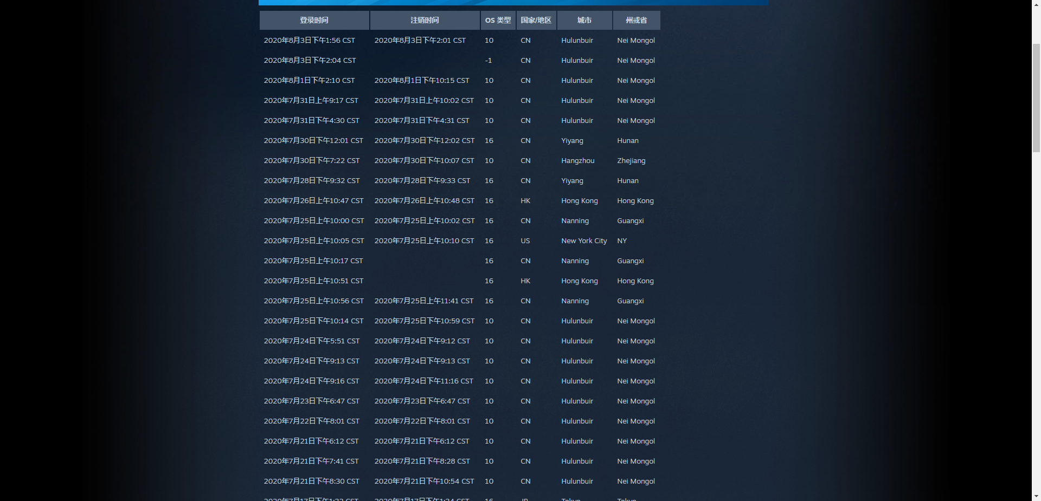
Task: Select the 城市 column header
Action: coord(584,20)
